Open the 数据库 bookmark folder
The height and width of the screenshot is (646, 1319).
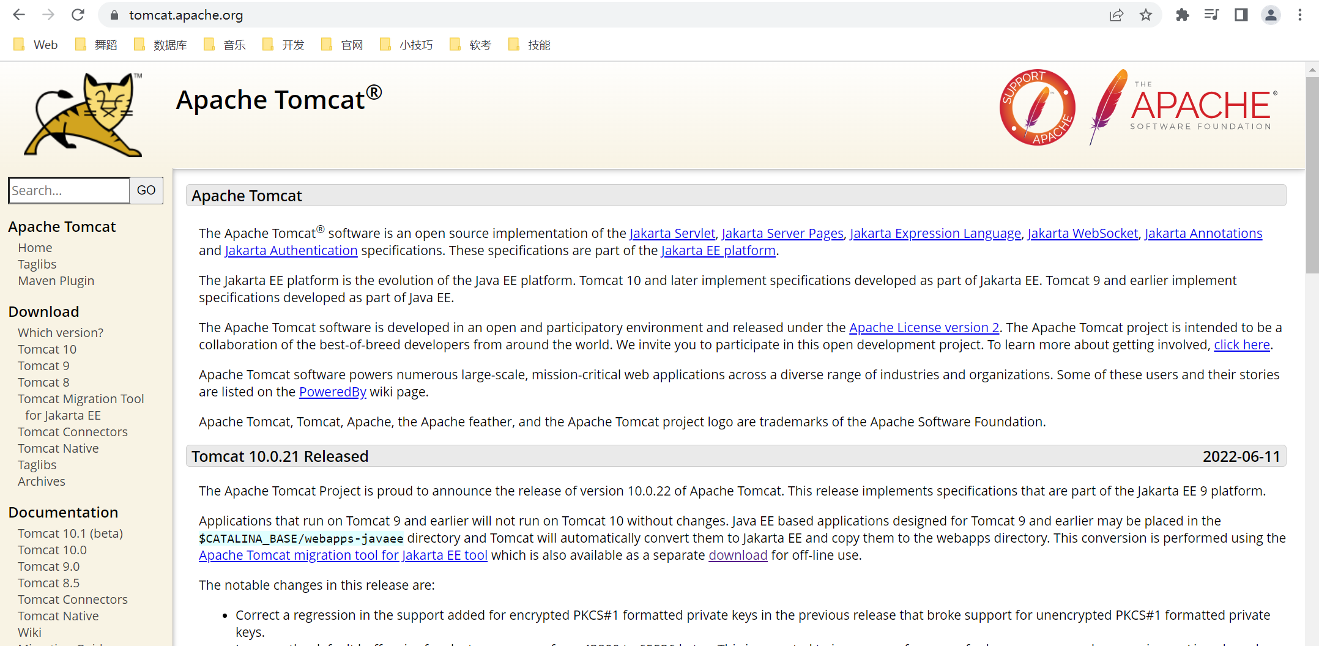pos(160,45)
